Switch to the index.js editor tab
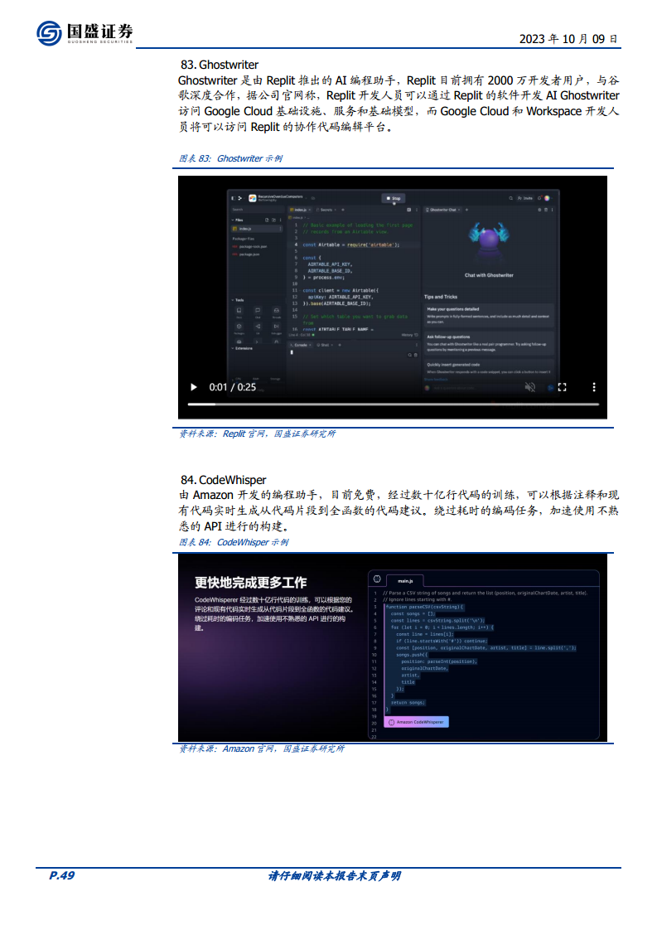 [x=298, y=210]
